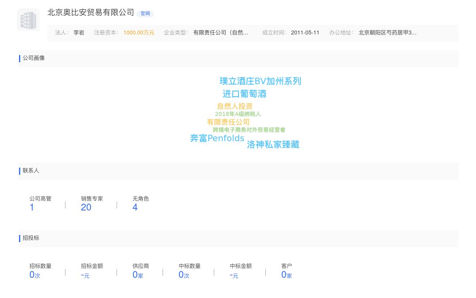Screen dimensions: 476x298
Task: Click legal representative name 李岩
Action: (x=79, y=33)
